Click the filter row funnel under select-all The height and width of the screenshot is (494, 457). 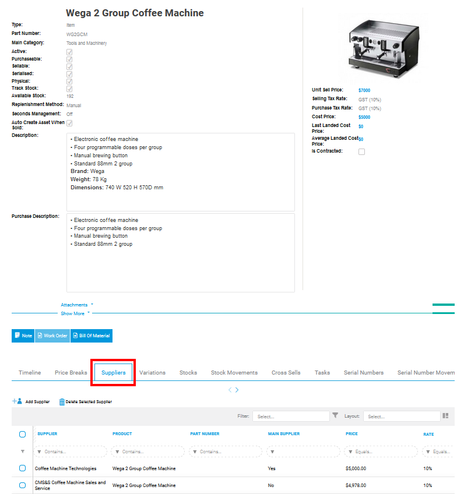[x=22, y=451]
